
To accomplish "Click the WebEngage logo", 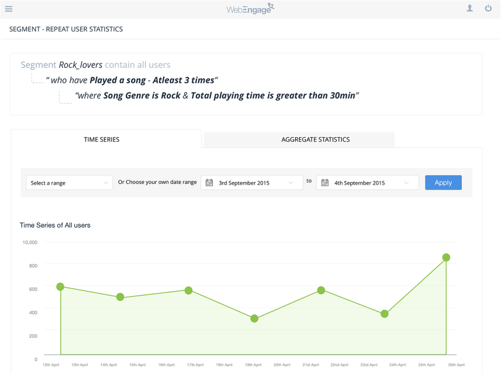I will (250, 9).
